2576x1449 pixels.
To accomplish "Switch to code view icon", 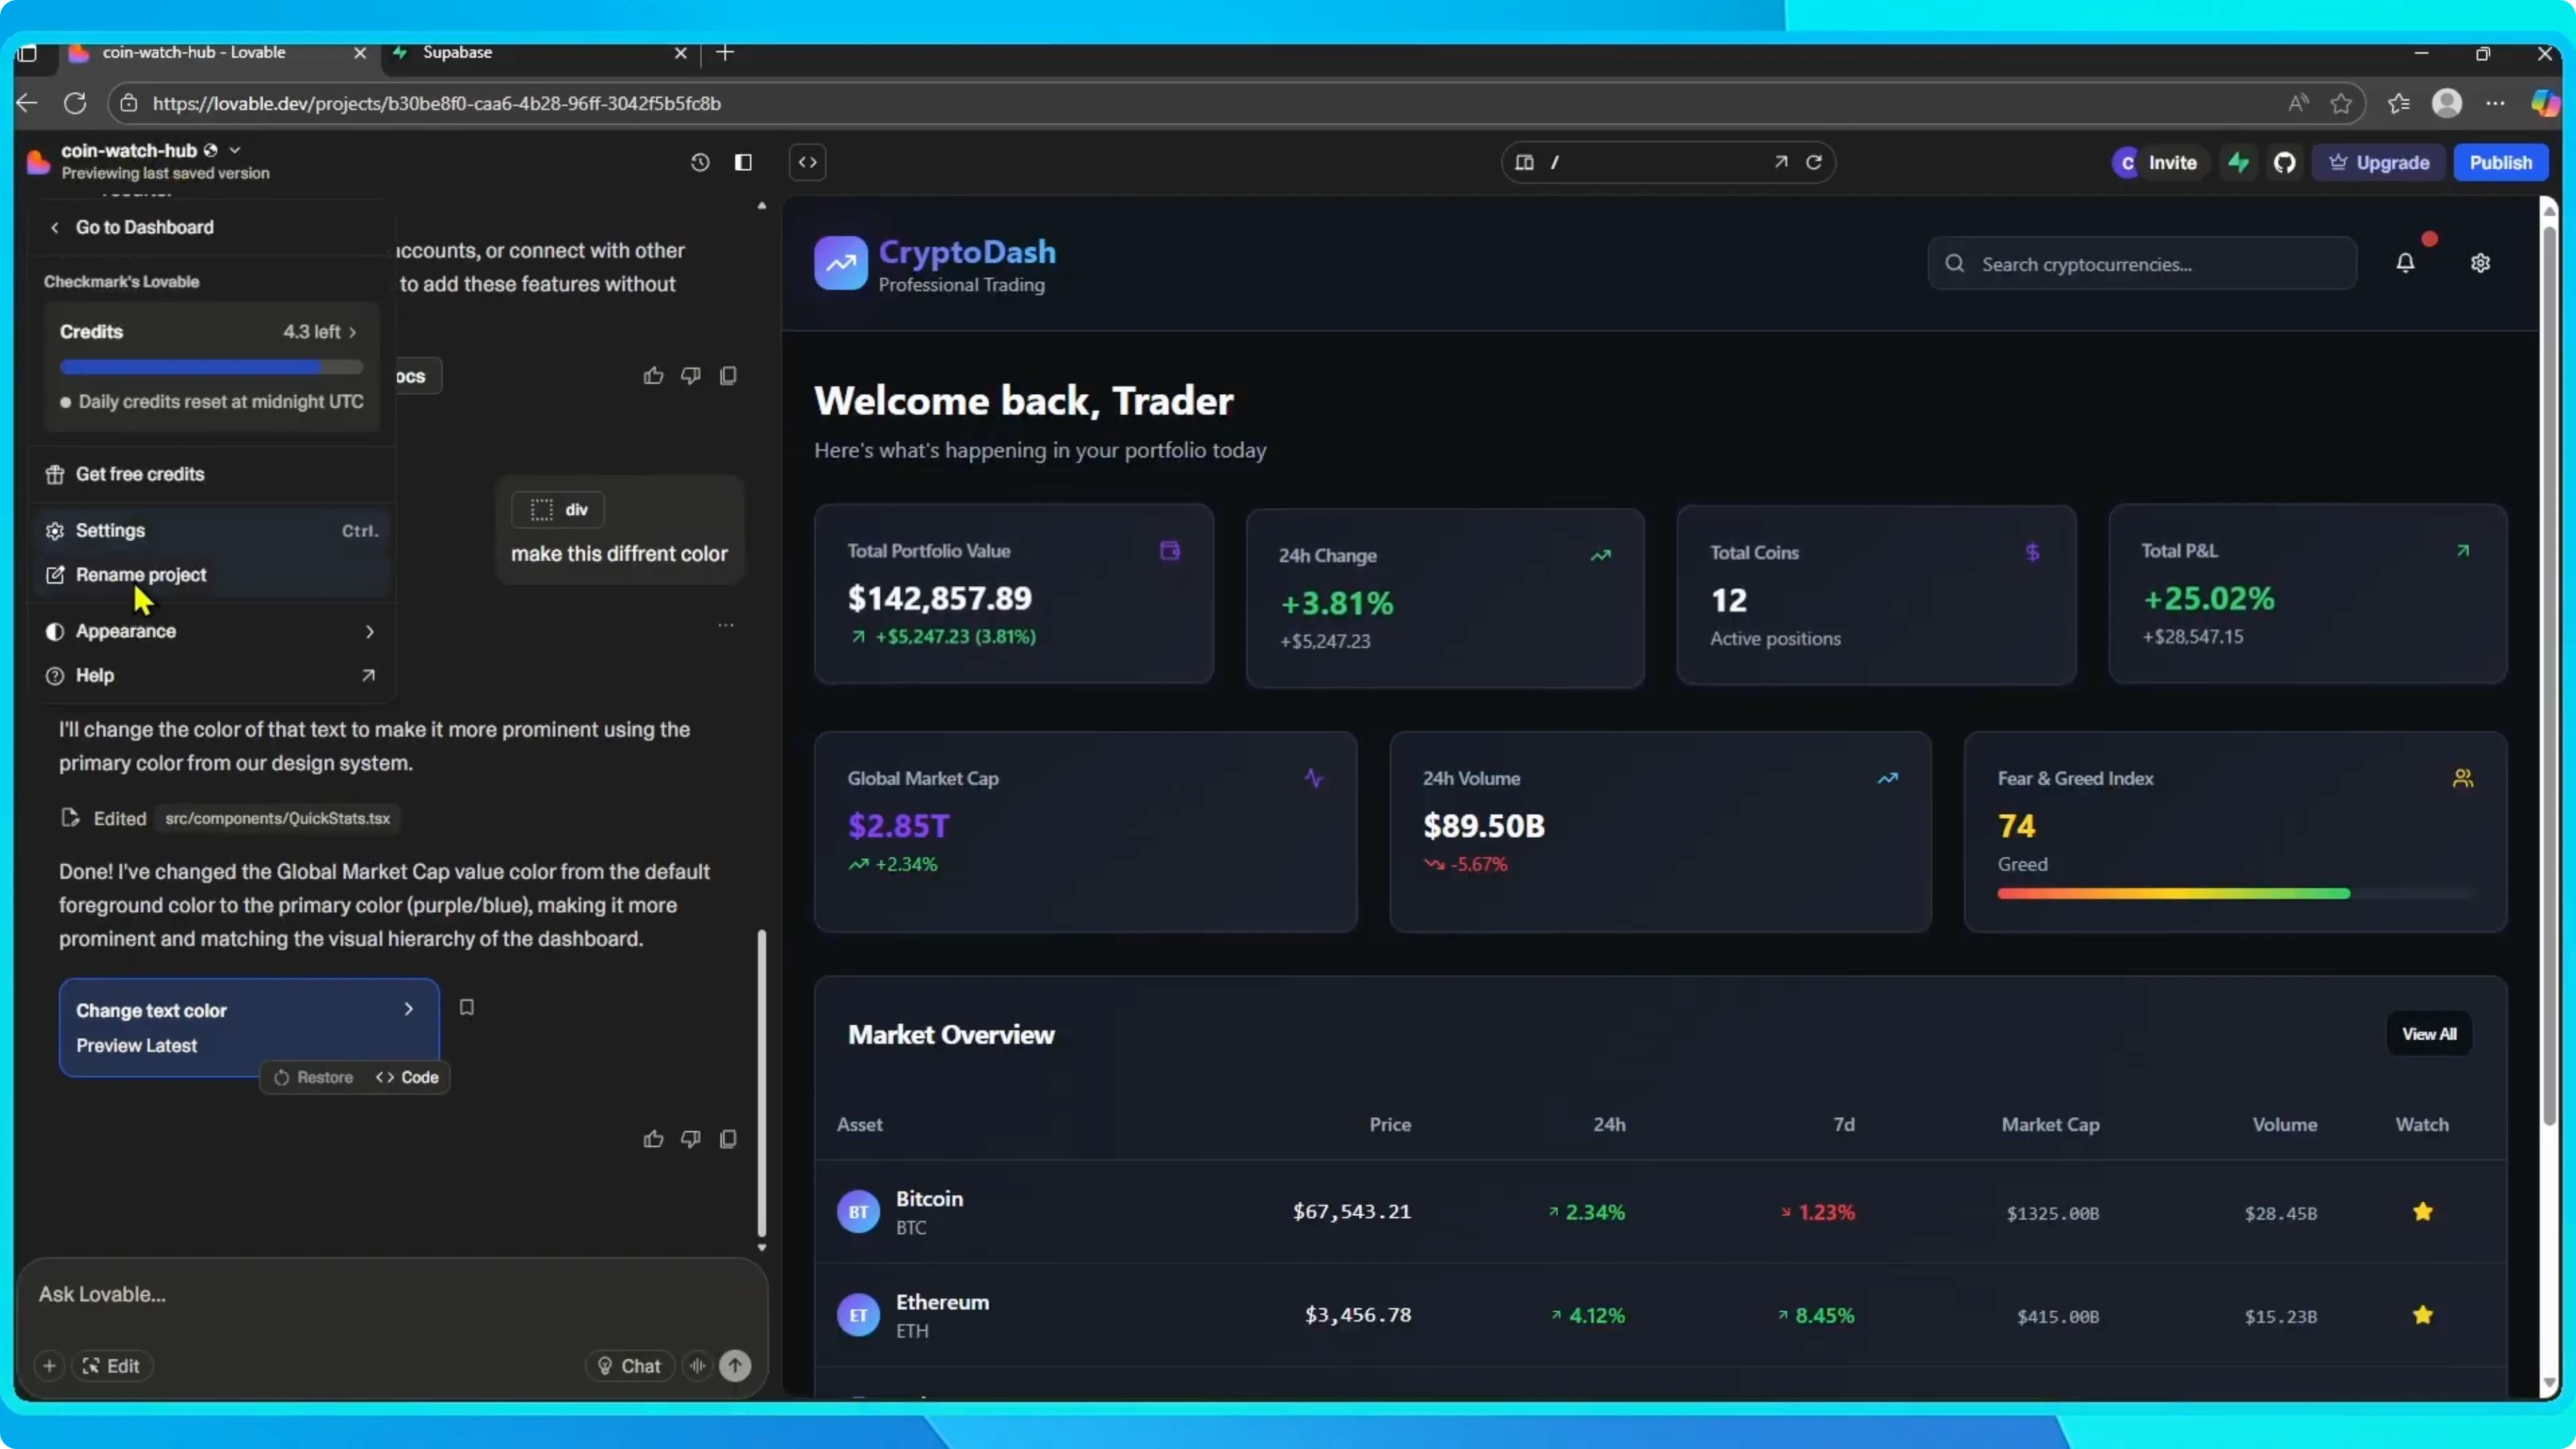I will click(x=808, y=162).
